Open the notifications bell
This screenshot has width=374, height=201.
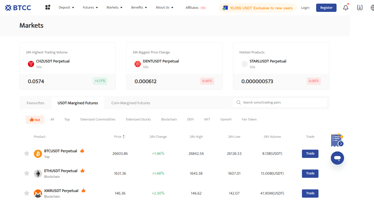(x=346, y=8)
